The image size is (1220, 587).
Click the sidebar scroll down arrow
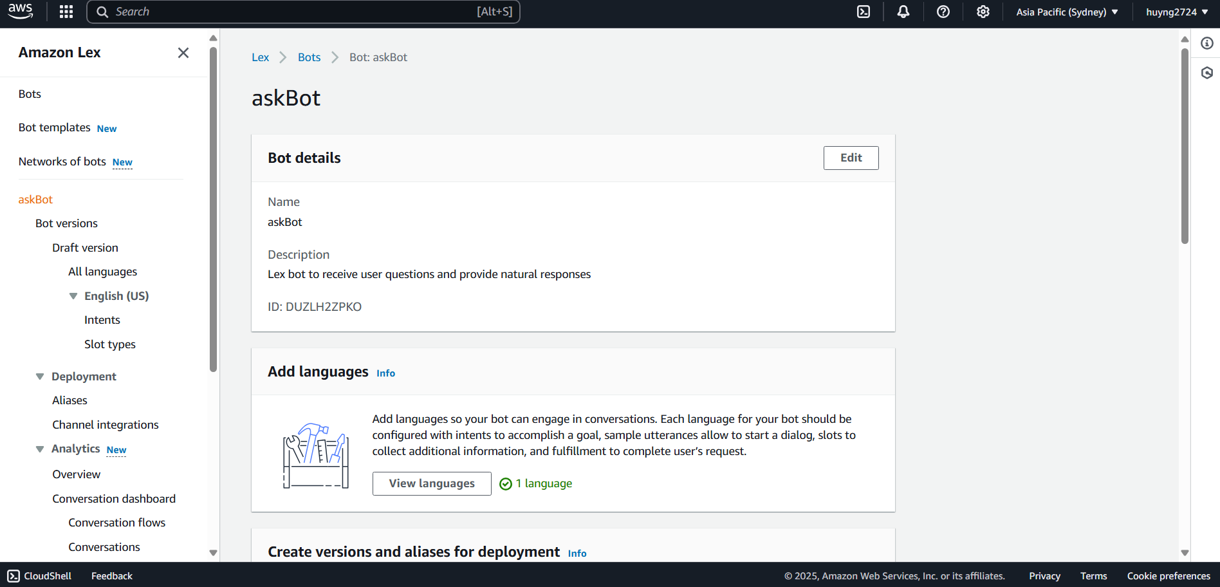pyautogui.click(x=213, y=553)
